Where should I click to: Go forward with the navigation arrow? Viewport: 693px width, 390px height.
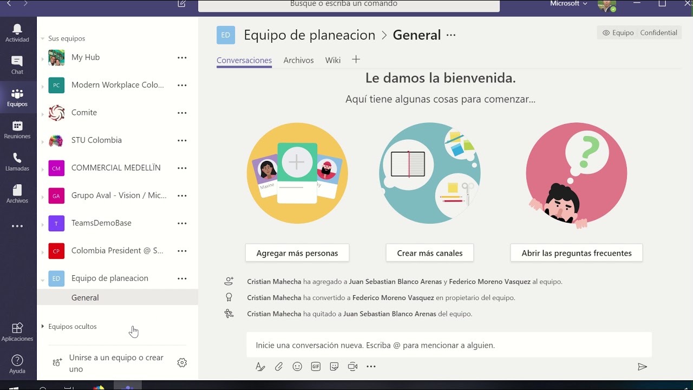(x=25, y=4)
